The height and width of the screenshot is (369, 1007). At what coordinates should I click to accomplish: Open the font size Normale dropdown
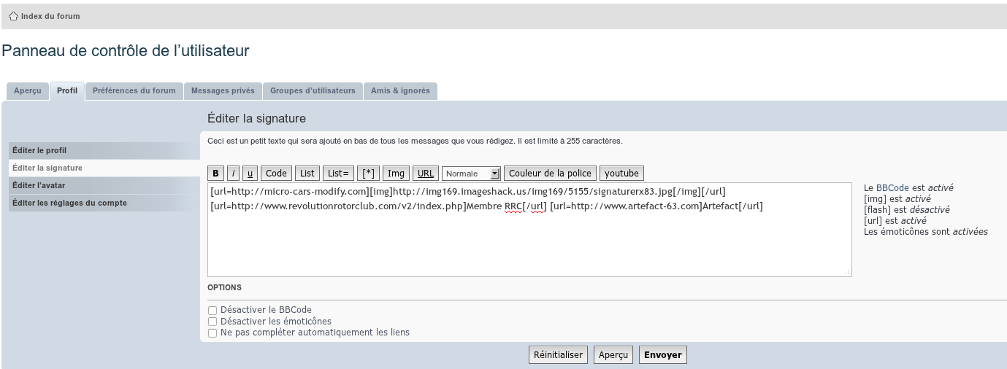click(471, 174)
